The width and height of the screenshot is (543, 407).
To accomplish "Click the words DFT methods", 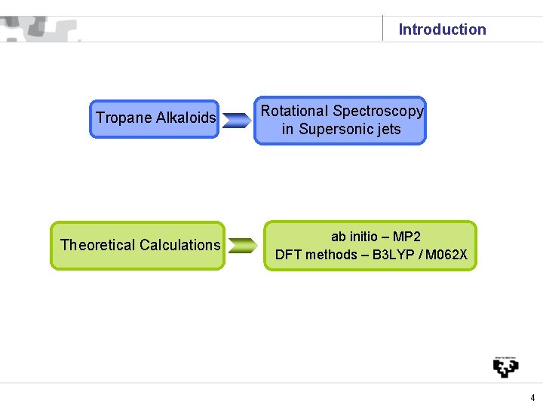I will [x=316, y=255].
